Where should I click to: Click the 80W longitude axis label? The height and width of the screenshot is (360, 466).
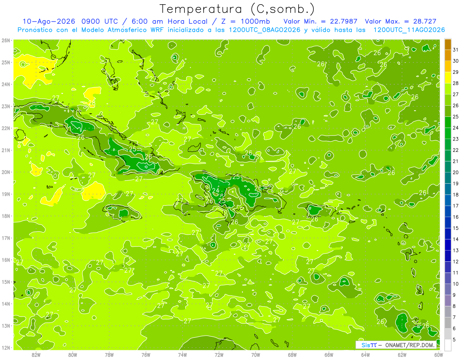point(73,355)
